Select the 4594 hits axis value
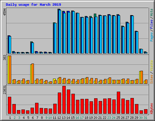Screen dimensions: 155x121 (x=5, y=12)
